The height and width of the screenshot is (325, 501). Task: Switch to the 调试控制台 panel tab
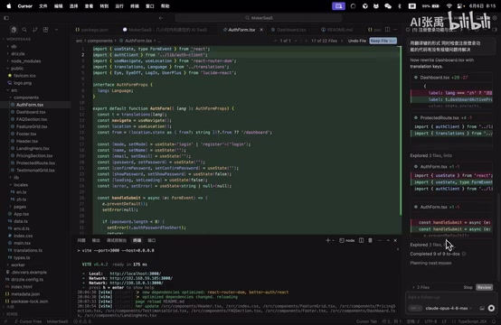117,240
